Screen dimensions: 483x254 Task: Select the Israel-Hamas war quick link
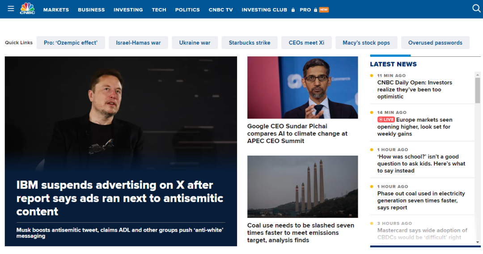tap(138, 43)
